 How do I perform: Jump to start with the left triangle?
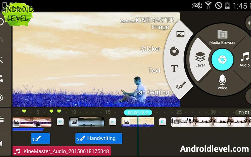pos(1,144)
